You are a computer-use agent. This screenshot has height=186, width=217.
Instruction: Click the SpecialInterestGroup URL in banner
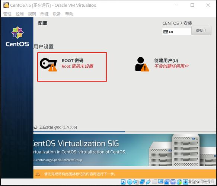58,160
